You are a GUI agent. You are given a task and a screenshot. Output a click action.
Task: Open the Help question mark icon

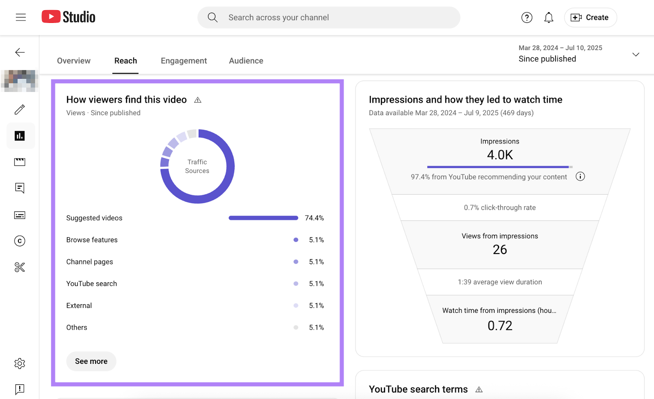pos(526,17)
